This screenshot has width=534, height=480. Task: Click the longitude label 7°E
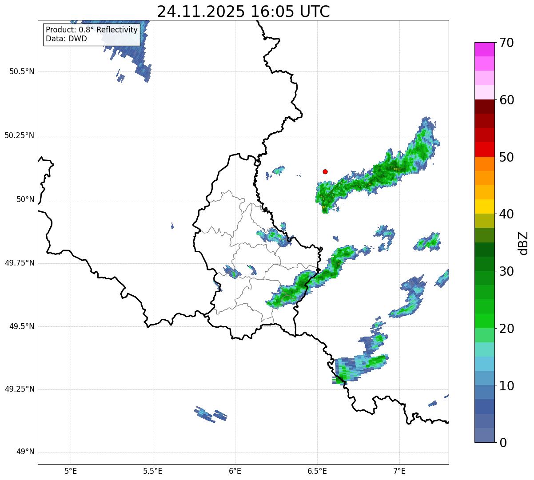click(x=399, y=471)
